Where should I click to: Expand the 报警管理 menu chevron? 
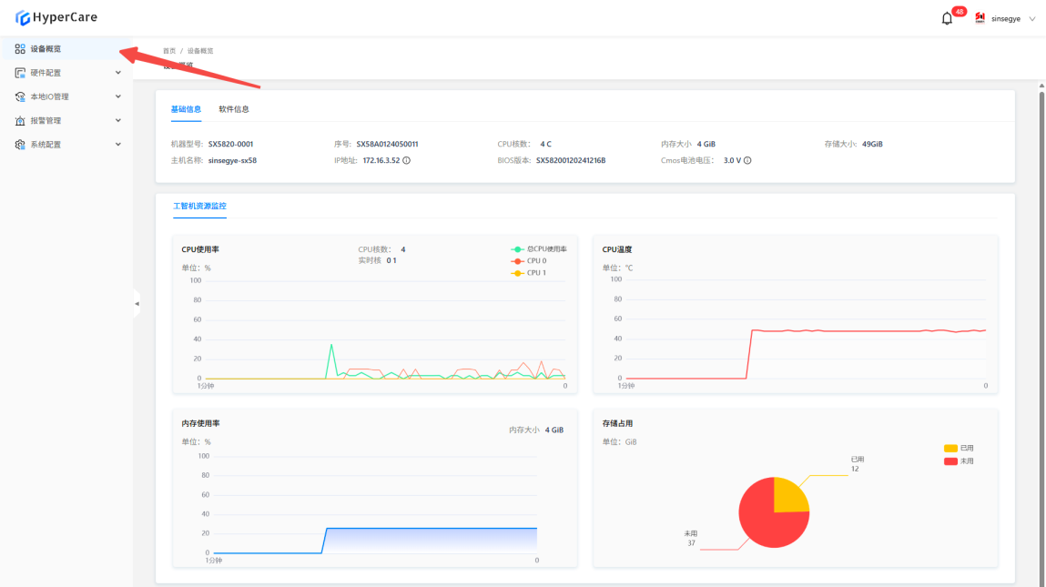point(118,121)
